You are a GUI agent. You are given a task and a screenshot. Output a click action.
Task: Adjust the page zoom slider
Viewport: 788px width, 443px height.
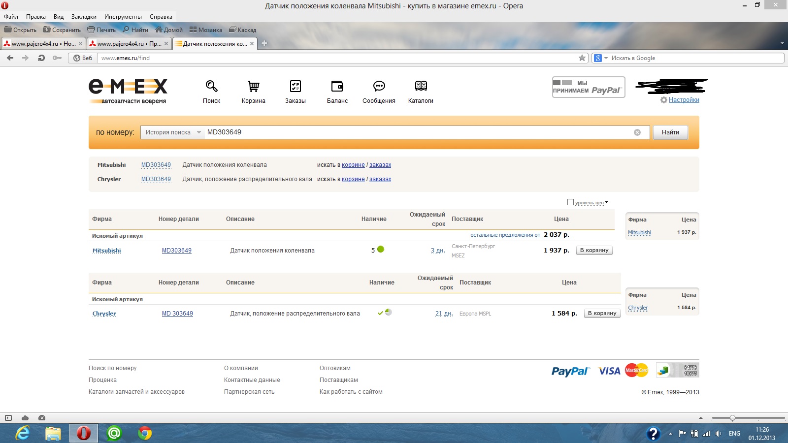click(x=732, y=418)
